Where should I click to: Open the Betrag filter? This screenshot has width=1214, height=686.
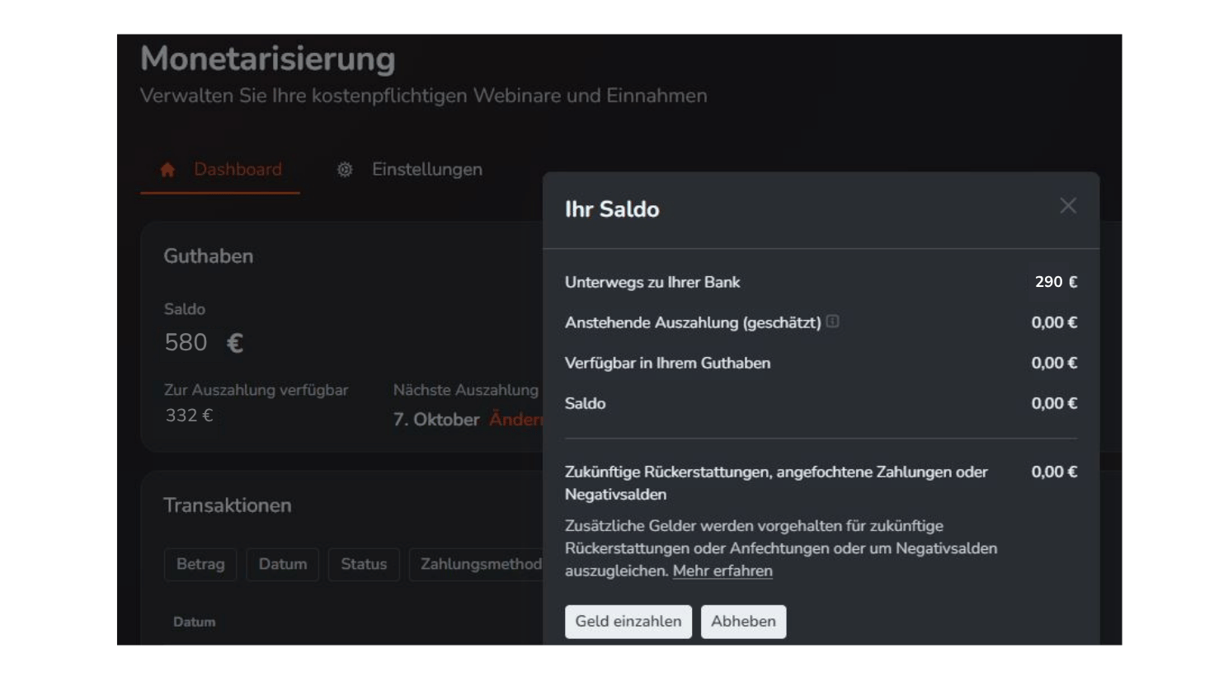pos(200,564)
